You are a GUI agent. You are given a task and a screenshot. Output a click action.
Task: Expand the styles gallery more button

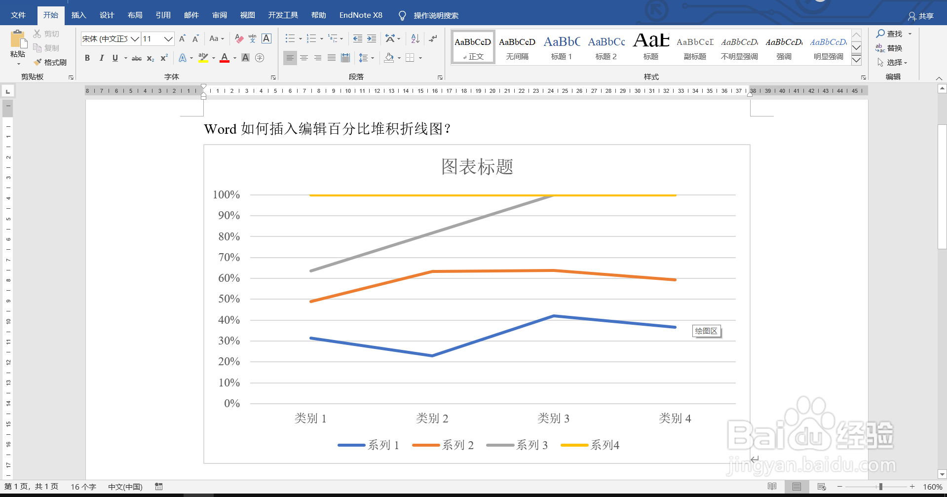pyautogui.click(x=857, y=60)
